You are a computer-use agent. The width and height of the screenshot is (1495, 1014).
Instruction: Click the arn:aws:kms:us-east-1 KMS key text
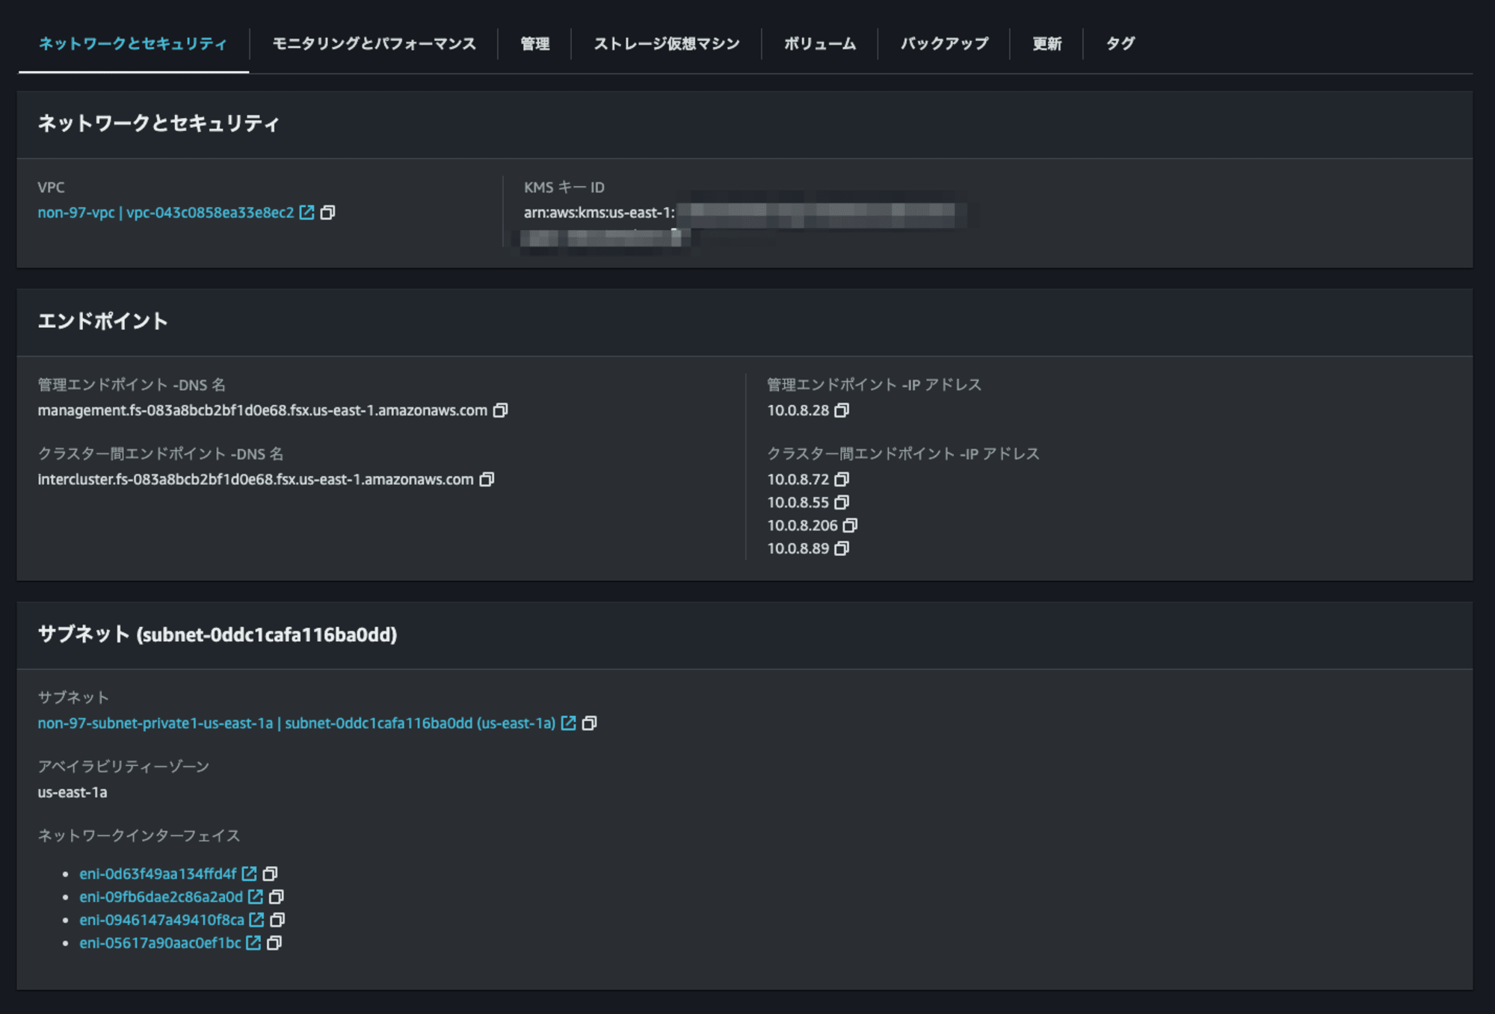click(x=599, y=213)
